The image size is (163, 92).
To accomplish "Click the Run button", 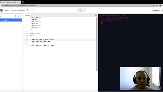I will tap(81, 10).
